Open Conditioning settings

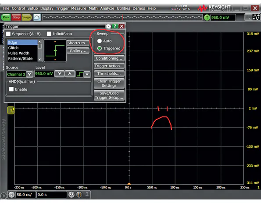(x=109, y=58)
